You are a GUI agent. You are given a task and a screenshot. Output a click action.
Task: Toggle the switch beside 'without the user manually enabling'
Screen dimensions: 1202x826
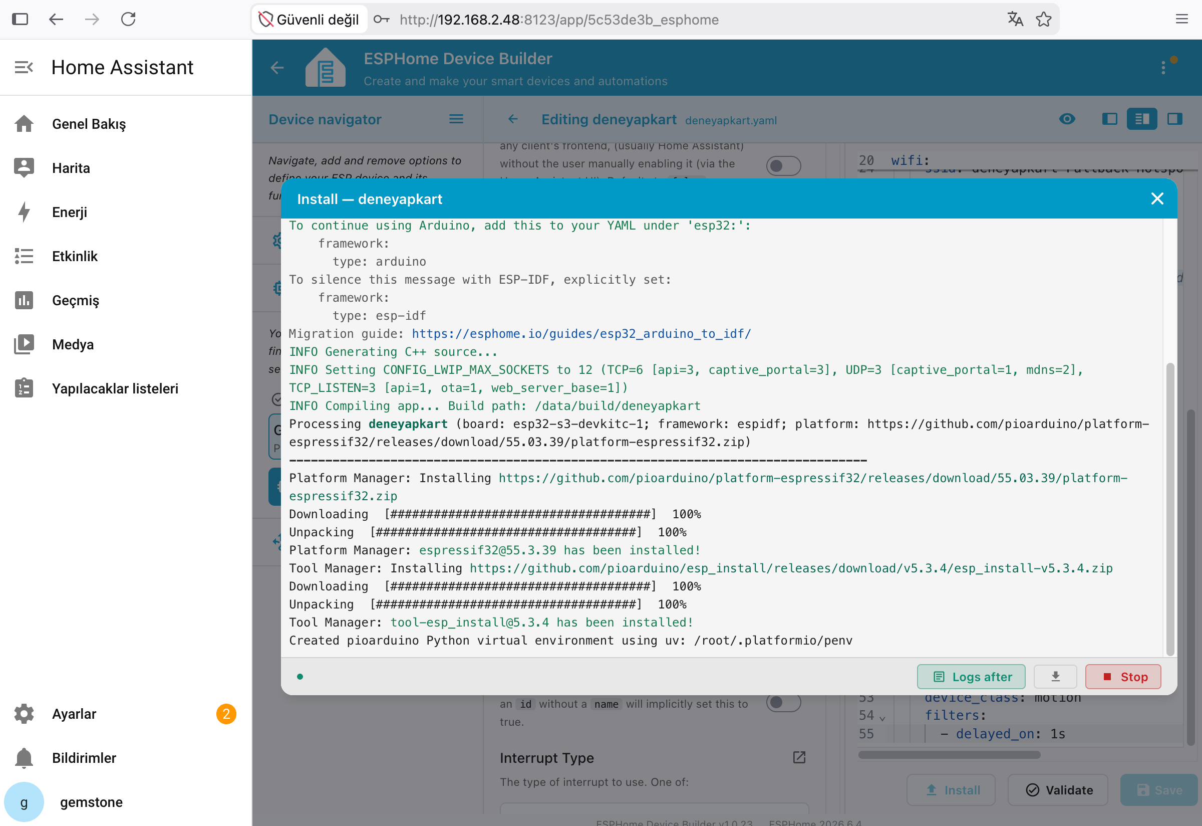pyautogui.click(x=784, y=166)
